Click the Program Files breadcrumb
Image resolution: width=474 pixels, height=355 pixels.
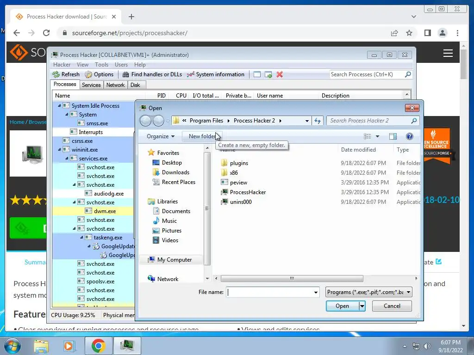tap(206, 121)
